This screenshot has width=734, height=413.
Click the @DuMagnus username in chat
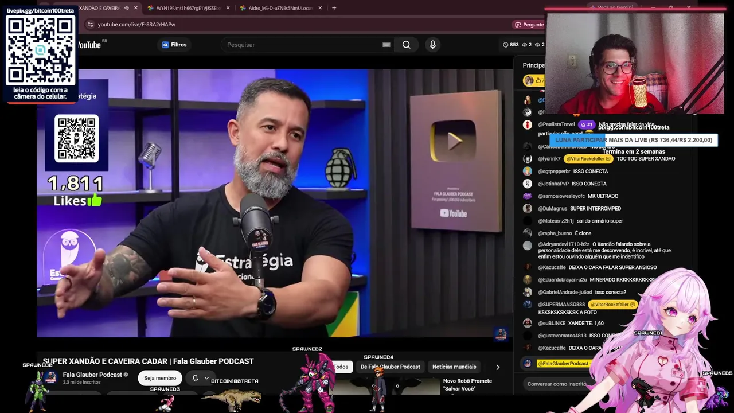point(552,209)
